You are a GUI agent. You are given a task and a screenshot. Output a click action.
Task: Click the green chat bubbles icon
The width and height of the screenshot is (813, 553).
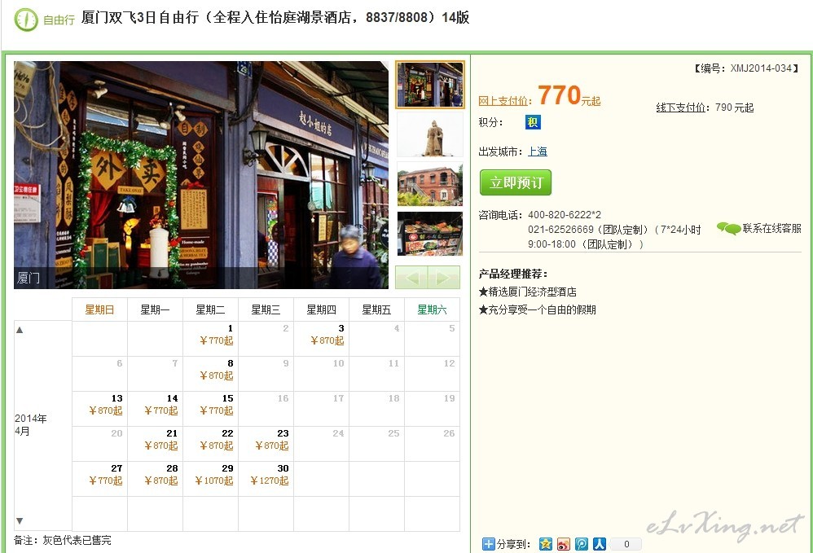pos(728,228)
